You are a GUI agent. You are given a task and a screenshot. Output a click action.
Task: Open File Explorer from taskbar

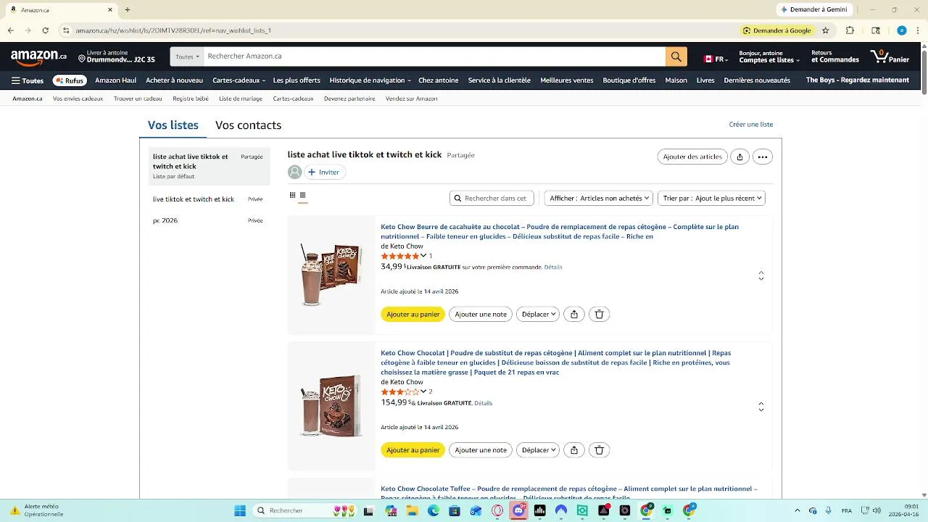pos(413,510)
